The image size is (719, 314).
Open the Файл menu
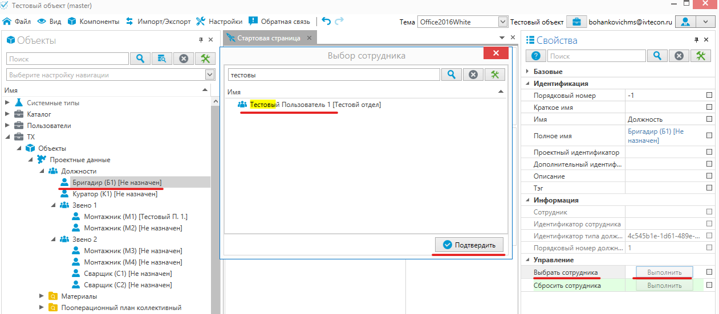tap(17, 22)
